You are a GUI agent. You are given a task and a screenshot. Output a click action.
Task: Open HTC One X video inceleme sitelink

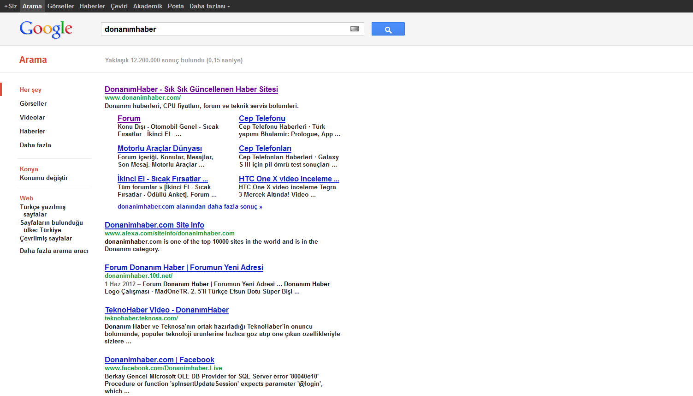[x=289, y=179]
